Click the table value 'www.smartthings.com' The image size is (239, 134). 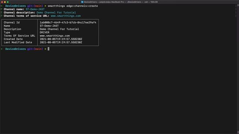[55, 36]
